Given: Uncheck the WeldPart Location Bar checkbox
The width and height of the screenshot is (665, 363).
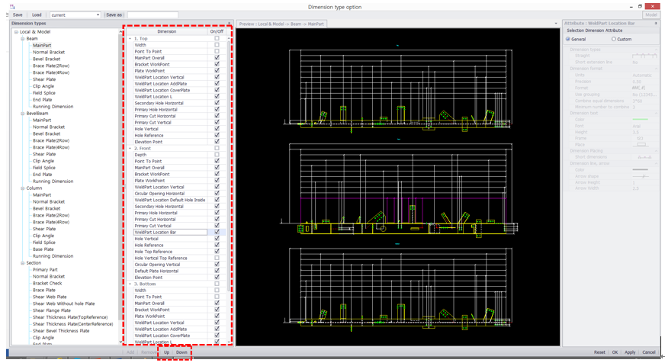Looking at the screenshot, I should click(217, 233).
